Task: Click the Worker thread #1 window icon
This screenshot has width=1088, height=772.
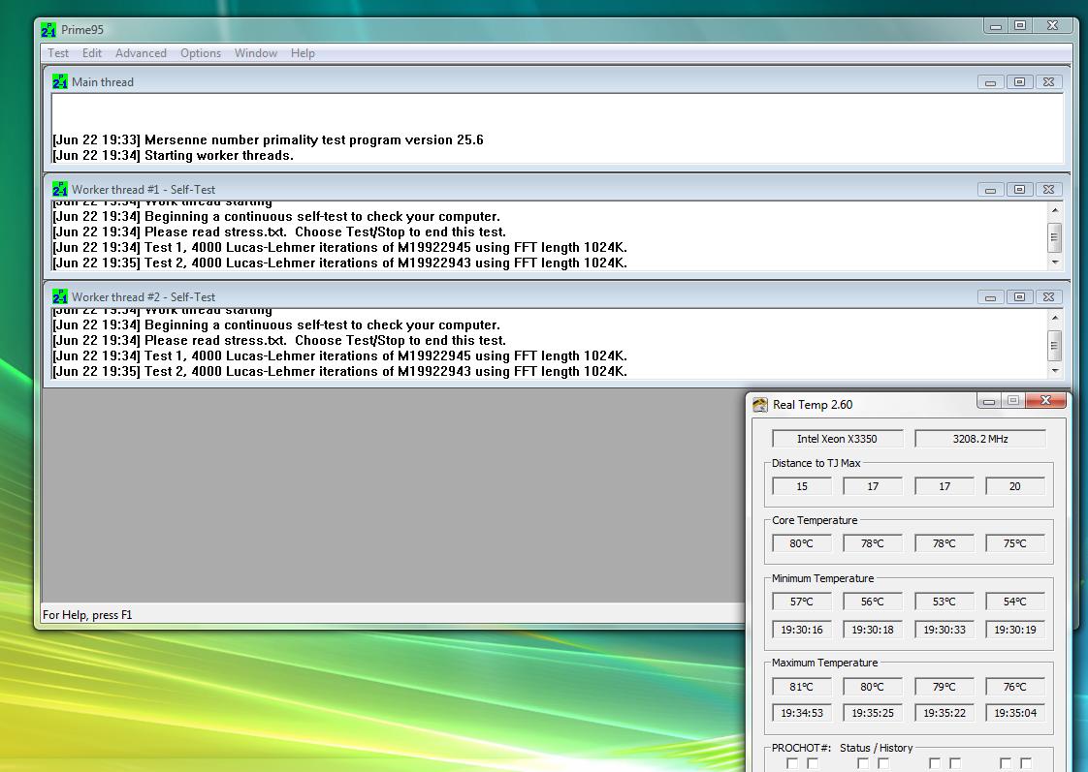Action: pyautogui.click(x=60, y=189)
